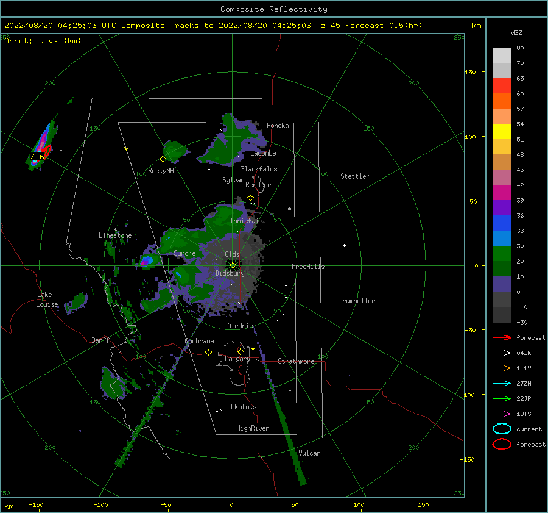
Task: Click the 'dBZ' legend heading
Action: pyautogui.click(x=516, y=32)
